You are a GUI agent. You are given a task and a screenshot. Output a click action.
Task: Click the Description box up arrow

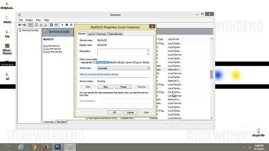click(148, 51)
